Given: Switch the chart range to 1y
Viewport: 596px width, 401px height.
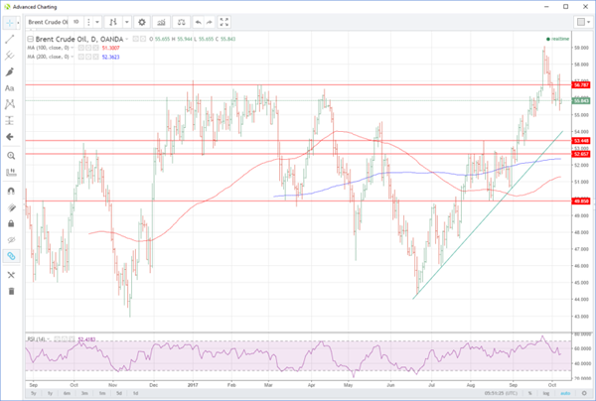Looking at the screenshot, I should click(49, 392).
